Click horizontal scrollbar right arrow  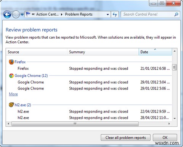pyautogui.click(x=169, y=124)
